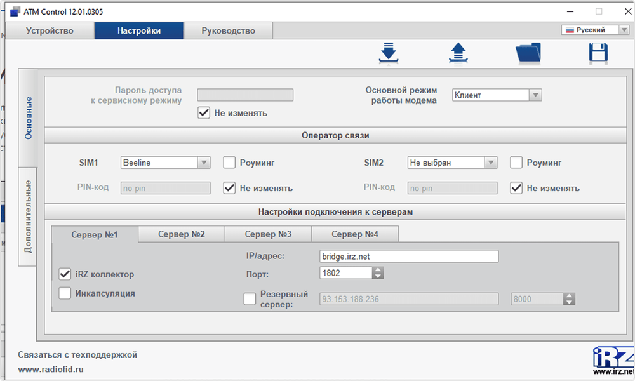Enable the SIM1 Роуминг checkbox

(x=229, y=163)
